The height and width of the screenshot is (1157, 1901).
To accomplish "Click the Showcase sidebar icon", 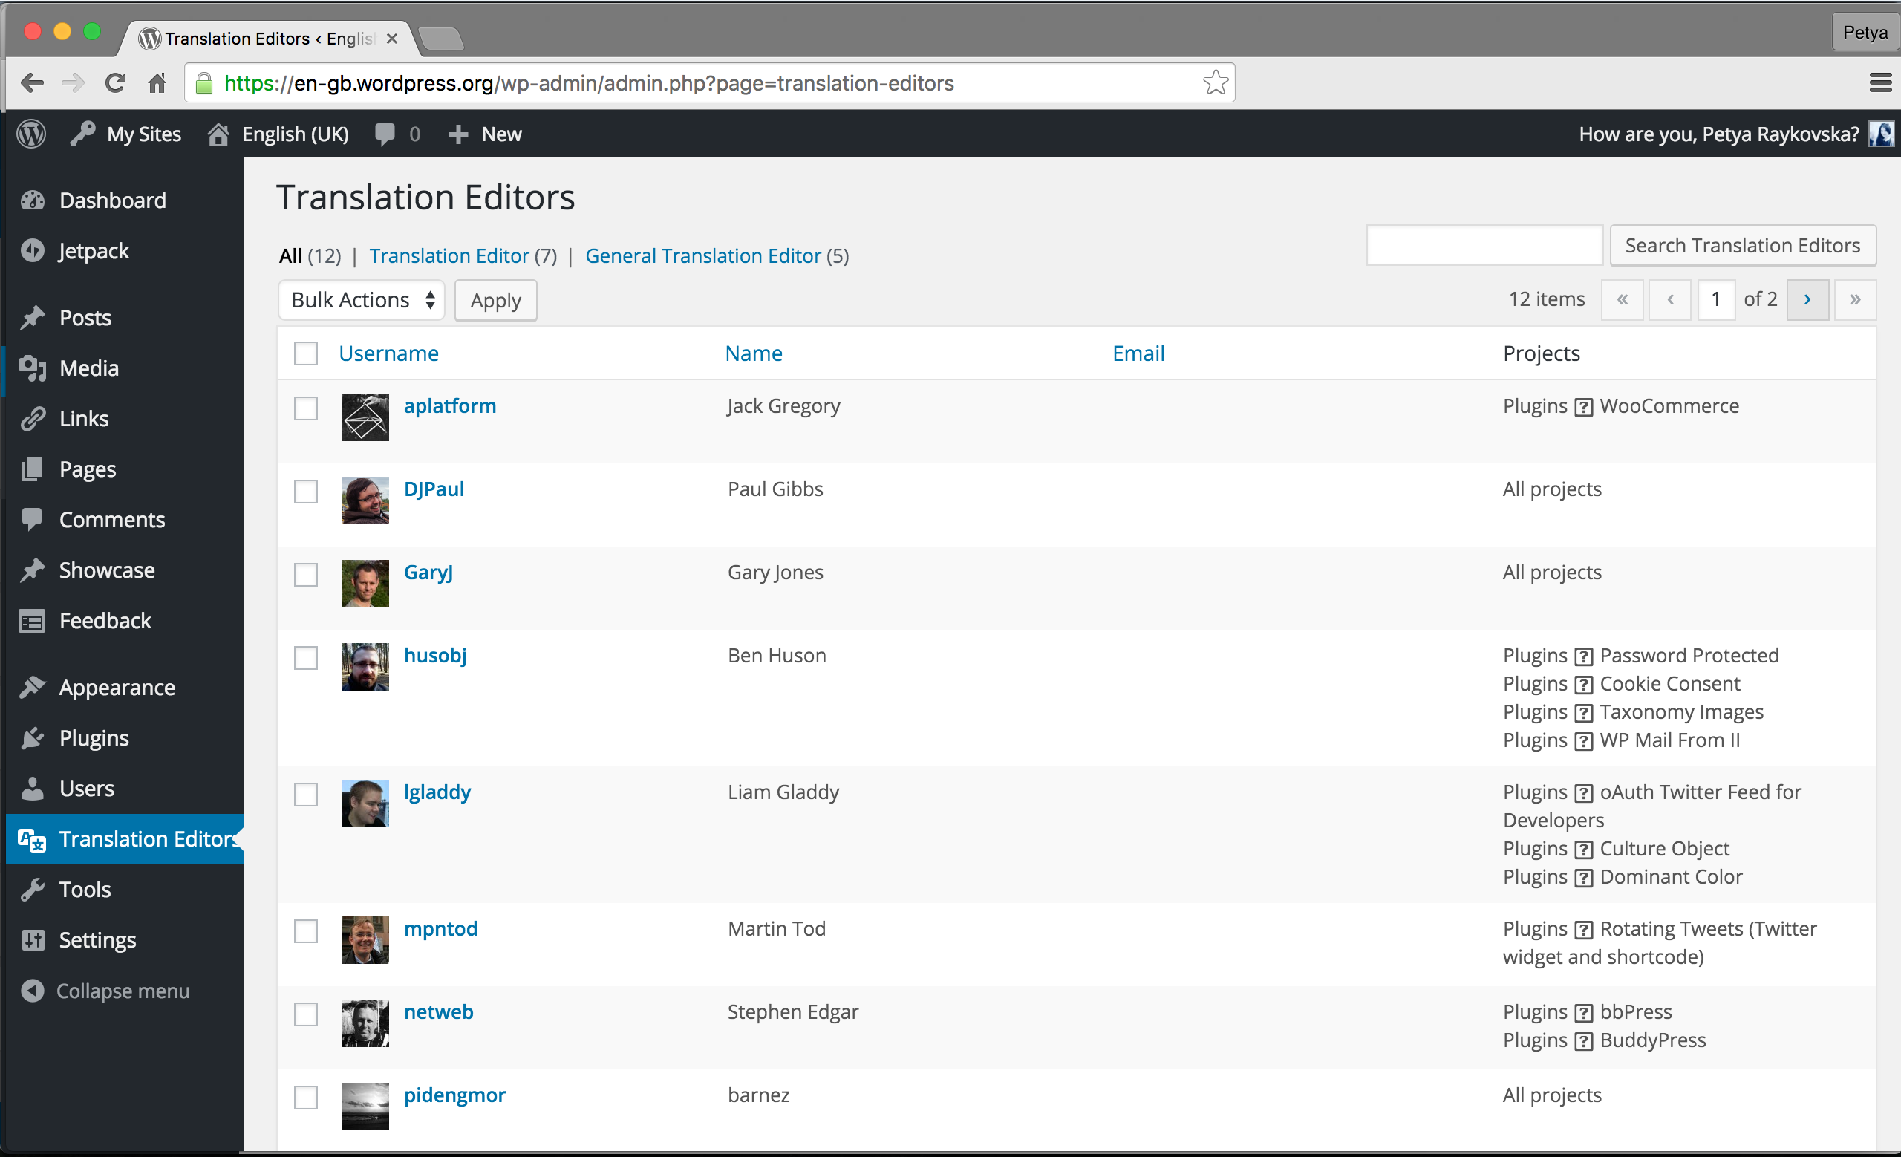I will pyautogui.click(x=33, y=569).
